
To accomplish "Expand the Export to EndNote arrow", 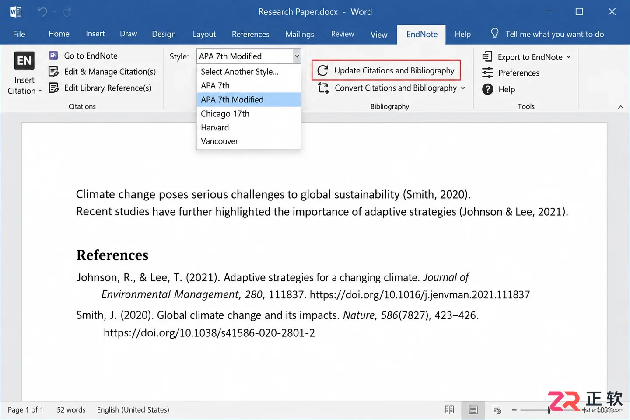I will [x=568, y=57].
